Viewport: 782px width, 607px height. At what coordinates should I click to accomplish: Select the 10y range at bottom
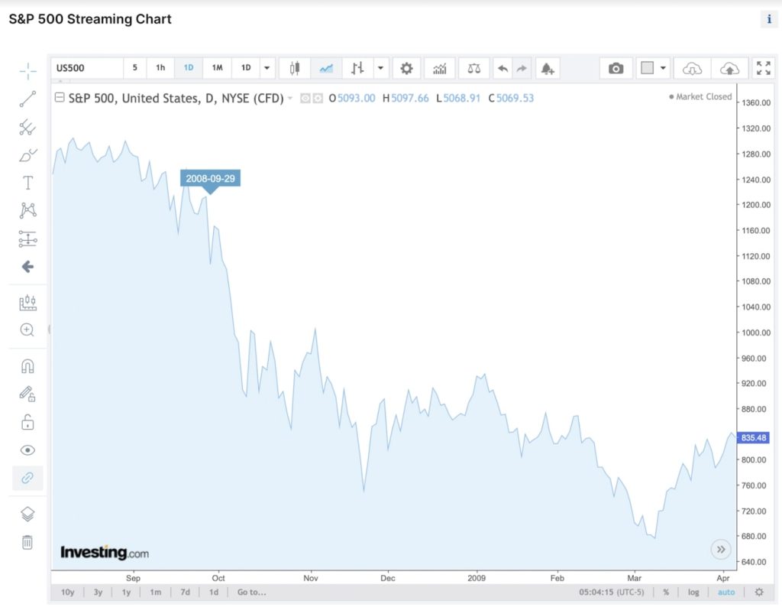67,592
